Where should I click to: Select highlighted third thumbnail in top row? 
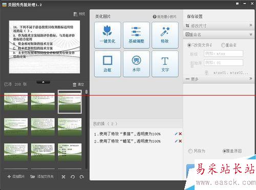70,102
